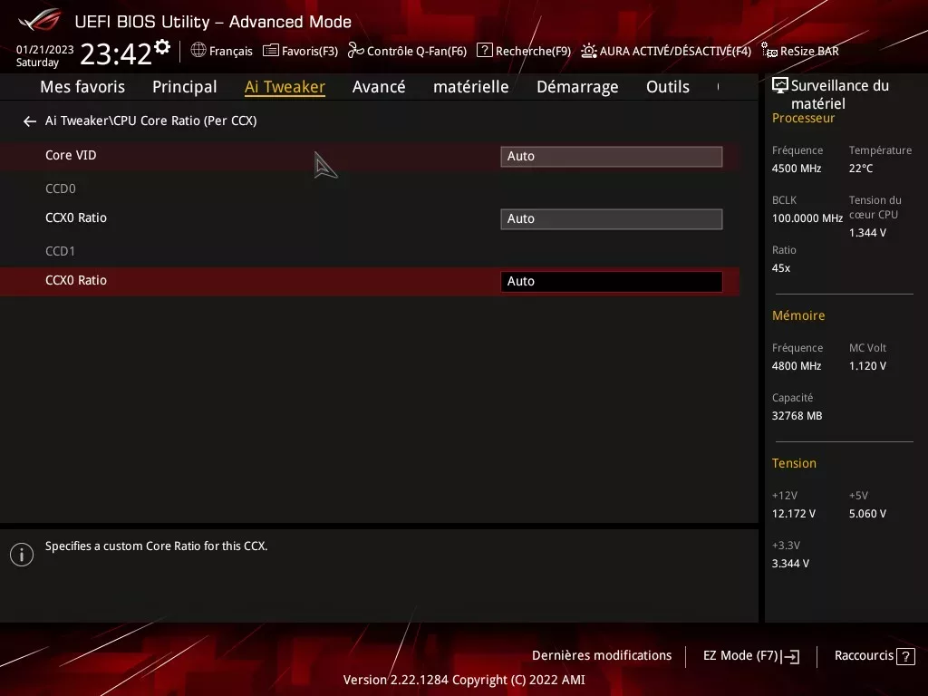Select the Outils menu tab

click(x=668, y=87)
